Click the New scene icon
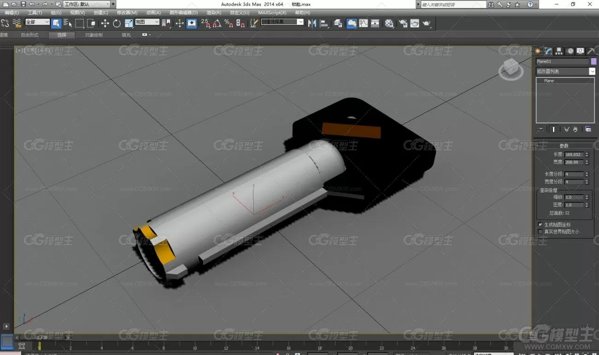Image resolution: width=599 pixels, height=355 pixels. click(6, 4)
